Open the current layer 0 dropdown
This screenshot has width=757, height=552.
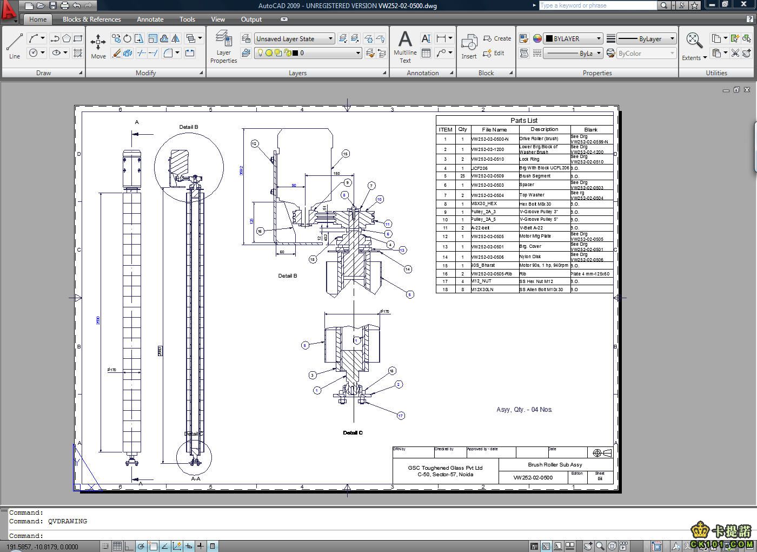tap(308, 53)
